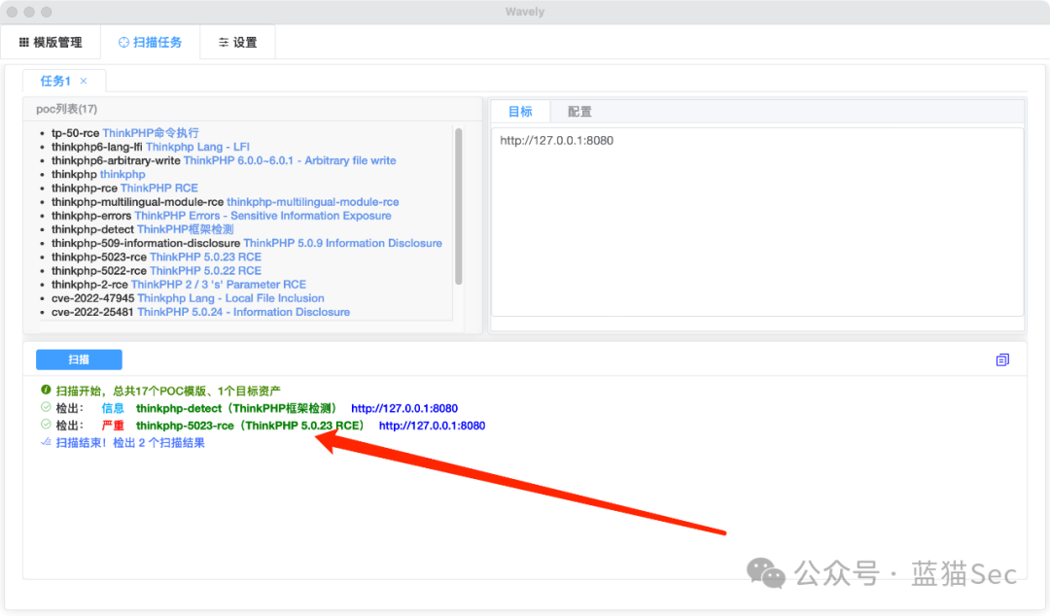Open the 模版管理 tab
The image size is (1050, 616).
pyautogui.click(x=51, y=42)
